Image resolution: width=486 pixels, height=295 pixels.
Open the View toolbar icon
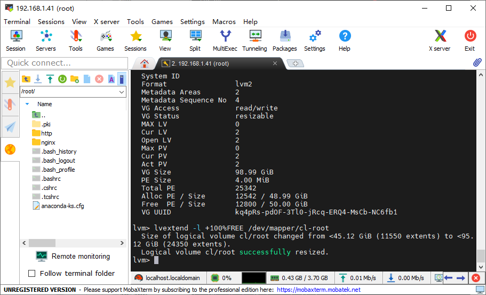tap(165, 41)
